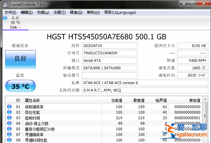Select the 寻道时间性能 attribute row
Viewport: 211px width, 143px height.
coord(104,140)
